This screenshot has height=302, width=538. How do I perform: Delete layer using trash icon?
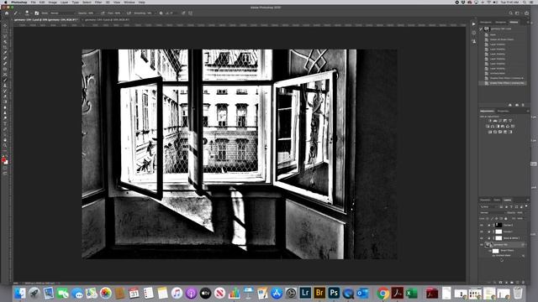pyautogui.click(x=523, y=283)
